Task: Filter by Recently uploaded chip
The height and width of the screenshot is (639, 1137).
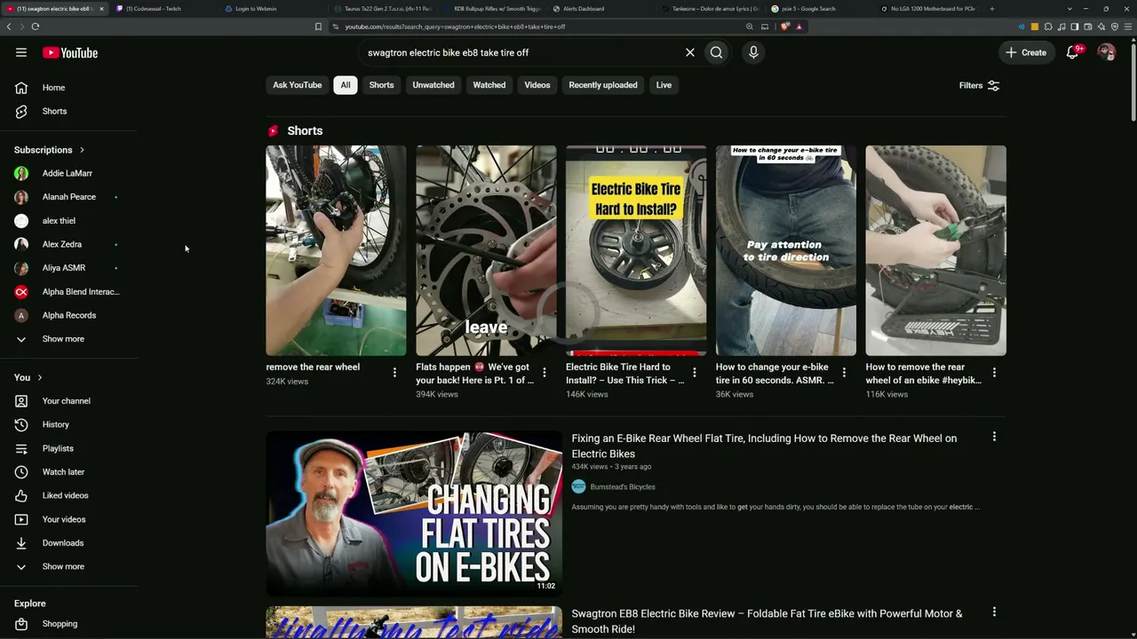Action: [603, 85]
